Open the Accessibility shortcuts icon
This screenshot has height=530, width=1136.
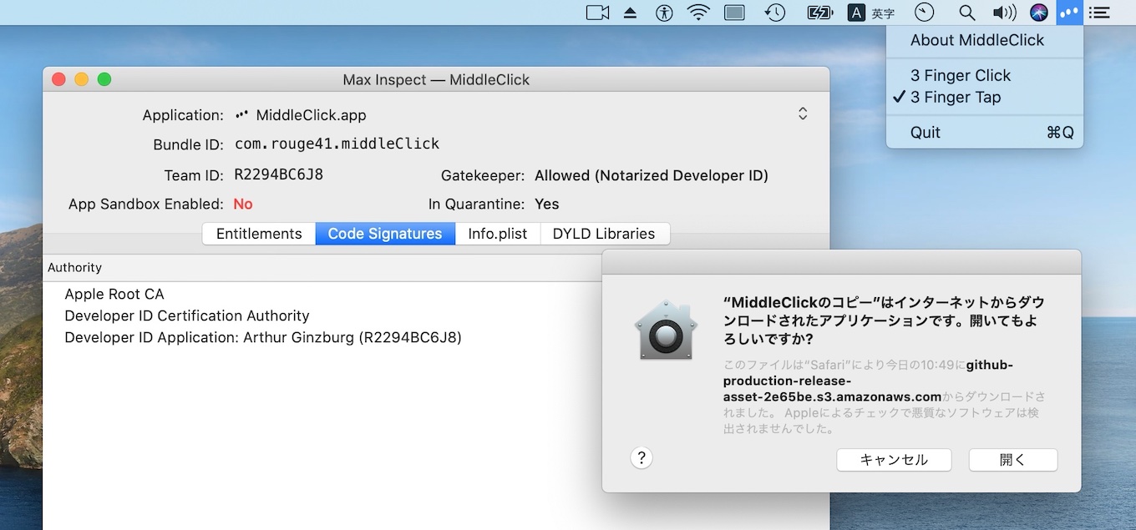click(x=664, y=13)
